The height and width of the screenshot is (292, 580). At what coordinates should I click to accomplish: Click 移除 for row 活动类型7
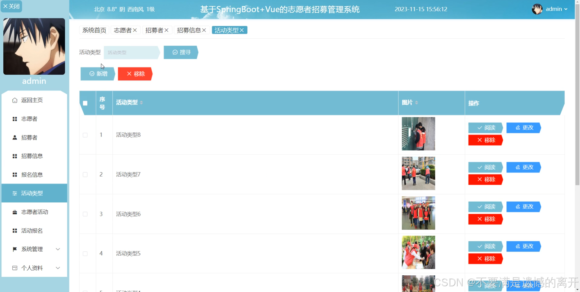[x=485, y=180]
